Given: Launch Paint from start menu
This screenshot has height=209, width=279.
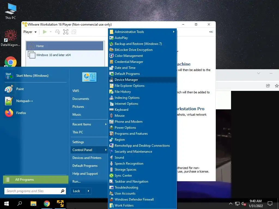Looking at the screenshot, I should pyautogui.click(x=35, y=89).
